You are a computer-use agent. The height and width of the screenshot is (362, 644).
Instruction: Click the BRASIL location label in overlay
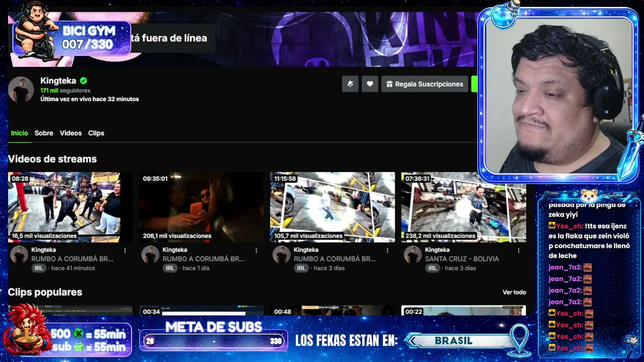454,341
